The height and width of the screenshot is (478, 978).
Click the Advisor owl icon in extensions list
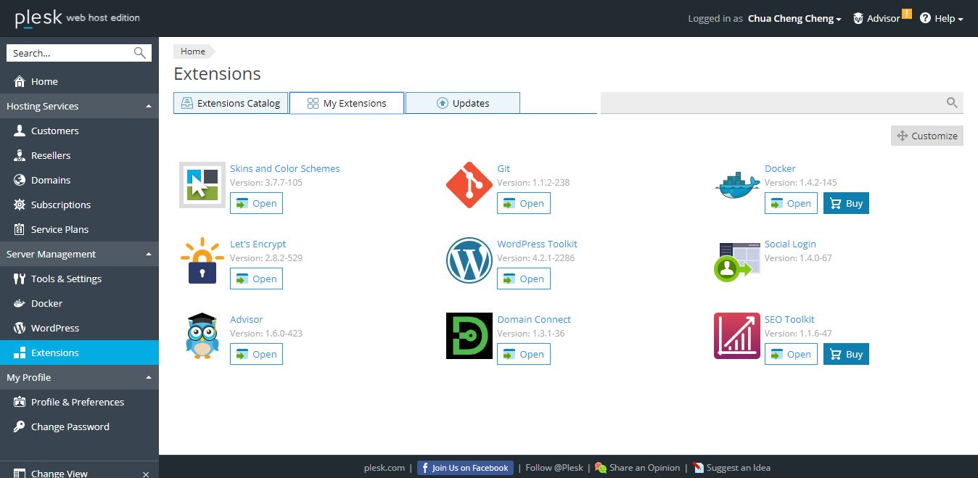pyautogui.click(x=202, y=336)
